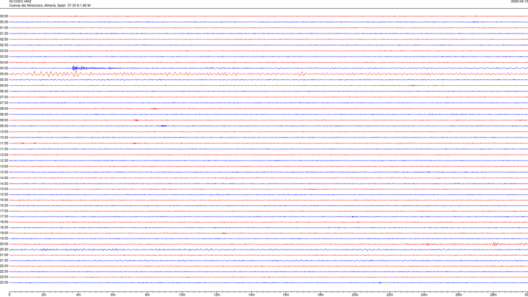
Task: Select the 00:00 trace time label
Action: click(4, 16)
